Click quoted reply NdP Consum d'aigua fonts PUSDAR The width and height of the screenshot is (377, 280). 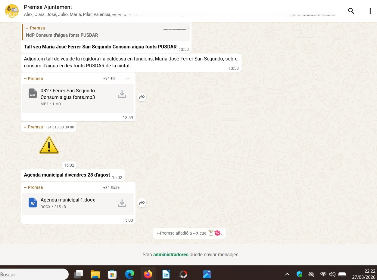tap(106, 32)
